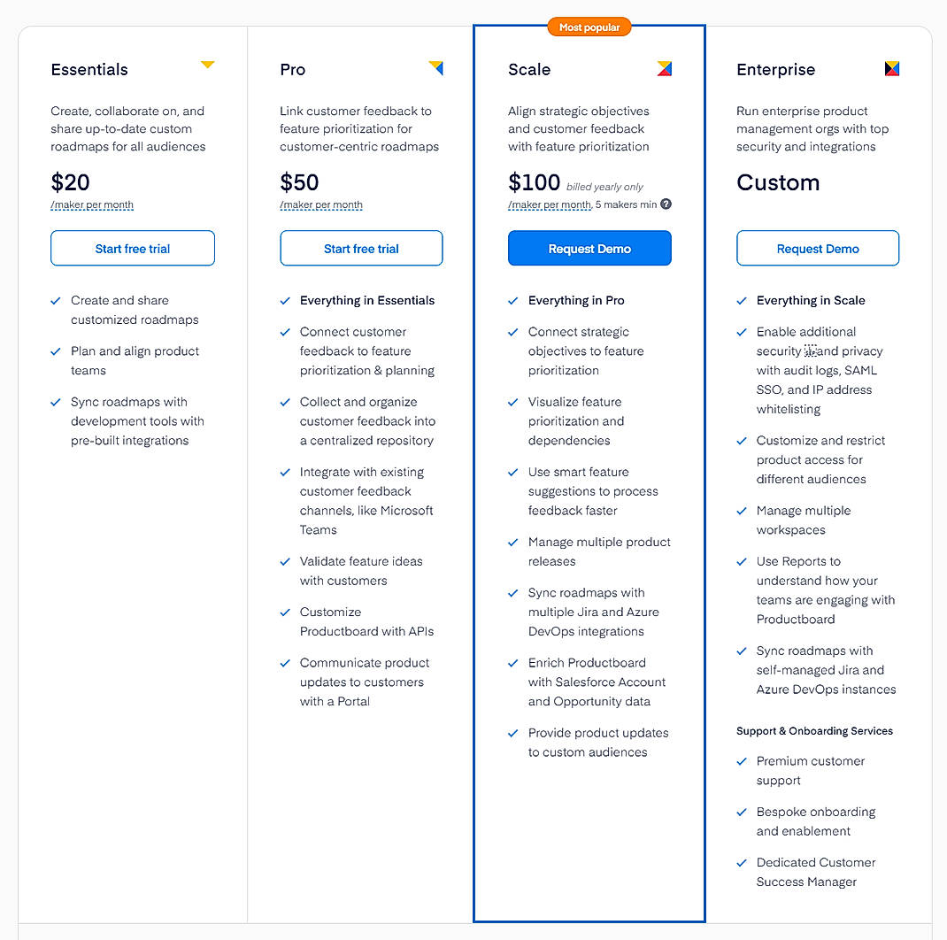947x940 pixels.
Task: Click the Scale plan logo icon
Action: [665, 68]
